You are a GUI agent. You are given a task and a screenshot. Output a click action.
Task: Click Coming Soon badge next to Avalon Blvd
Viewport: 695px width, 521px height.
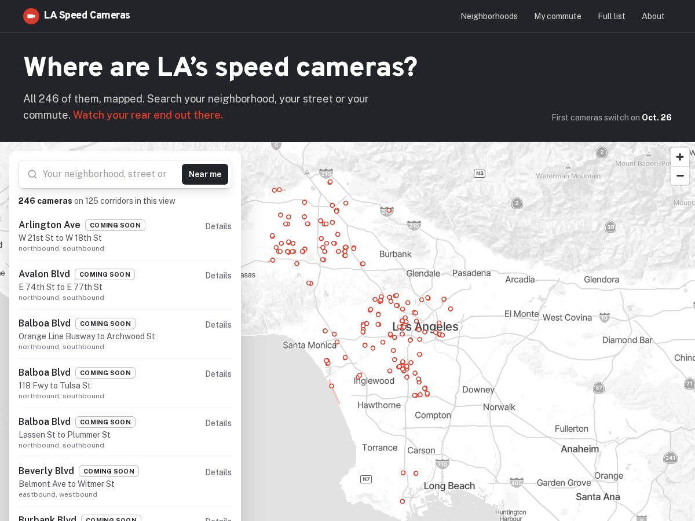[105, 274]
